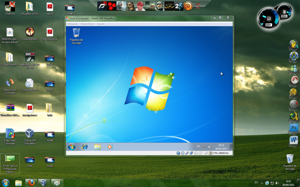Open Windows Explorer in the guest taskbar
Image resolution: width=300 pixels, height=187 pixels.
point(97,147)
